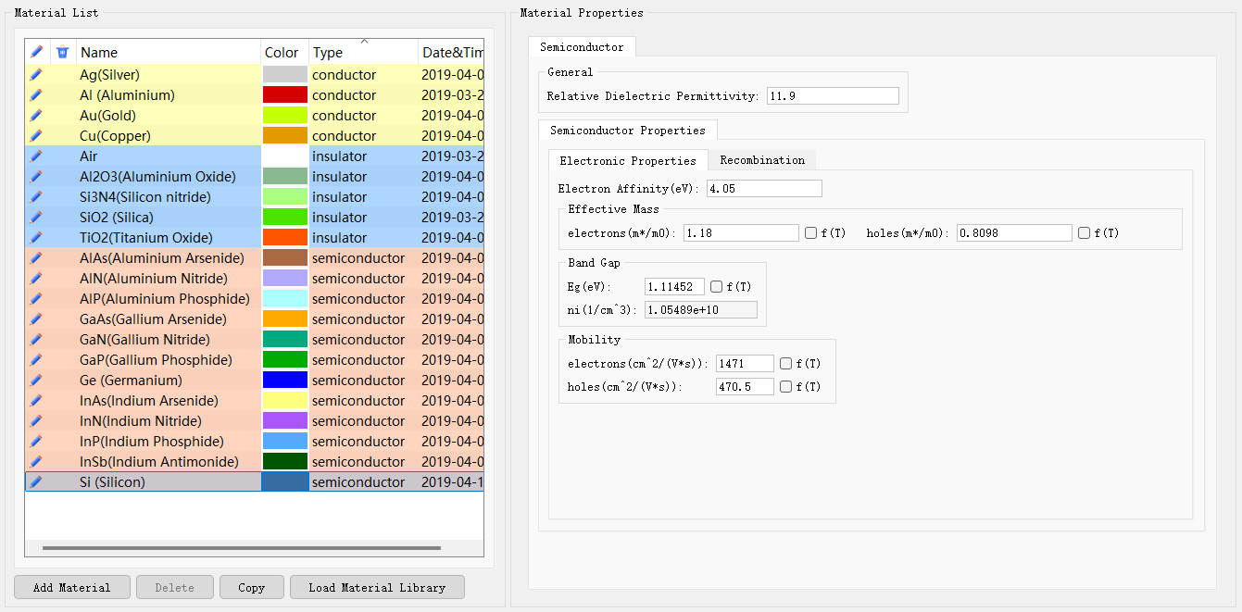Click the holes mobility input field
This screenshot has height=612, width=1242.
click(745, 387)
